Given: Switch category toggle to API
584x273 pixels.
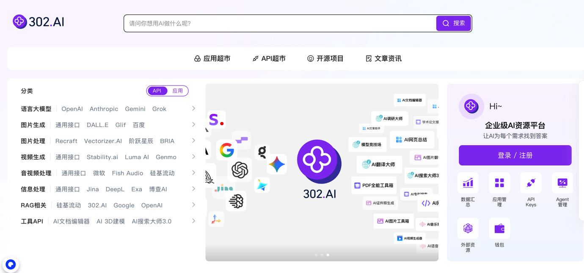Looking at the screenshot, I should pos(157,91).
